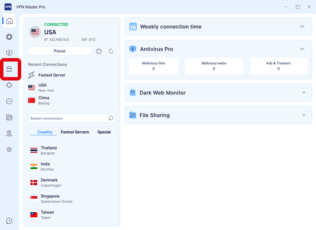The image size is (316, 230).
Task: Pause the VPN connection
Action: [x=60, y=51]
